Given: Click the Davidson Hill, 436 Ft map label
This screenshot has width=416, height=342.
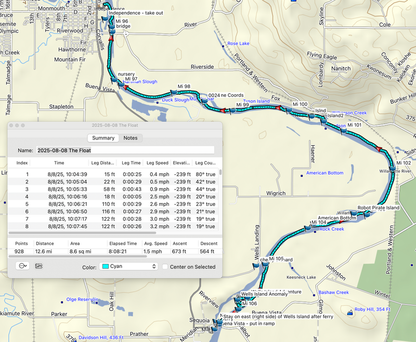Looking at the screenshot, I should pyautogui.click(x=101, y=337).
